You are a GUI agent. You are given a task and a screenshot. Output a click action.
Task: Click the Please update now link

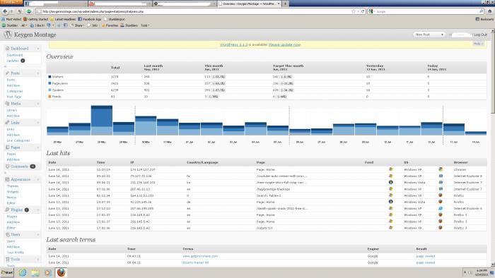284,44
